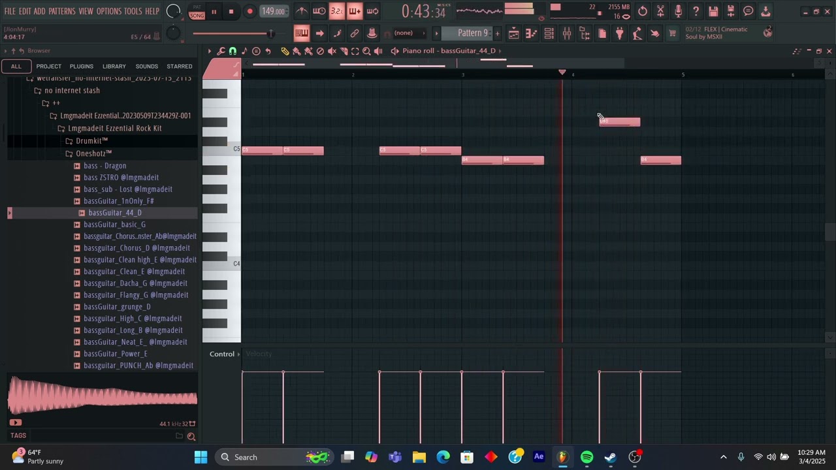This screenshot has height=470, width=836.
Task: Open the plugin picker plug icon
Action: tap(620, 33)
